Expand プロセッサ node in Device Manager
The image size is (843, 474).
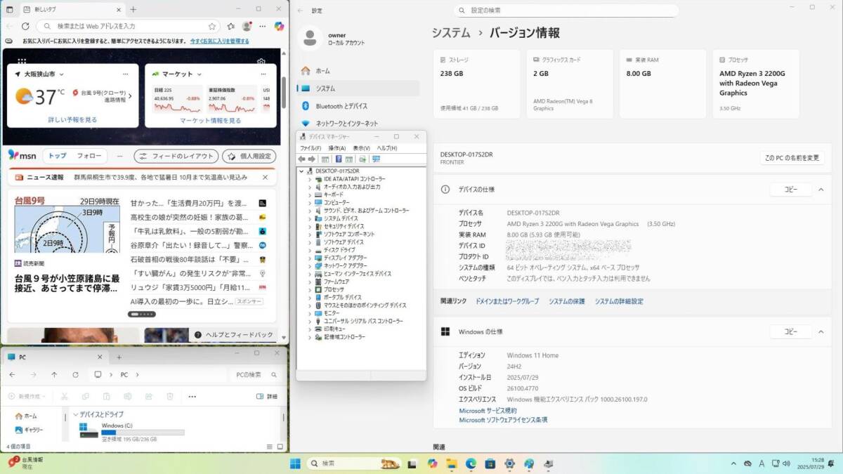[309, 289]
